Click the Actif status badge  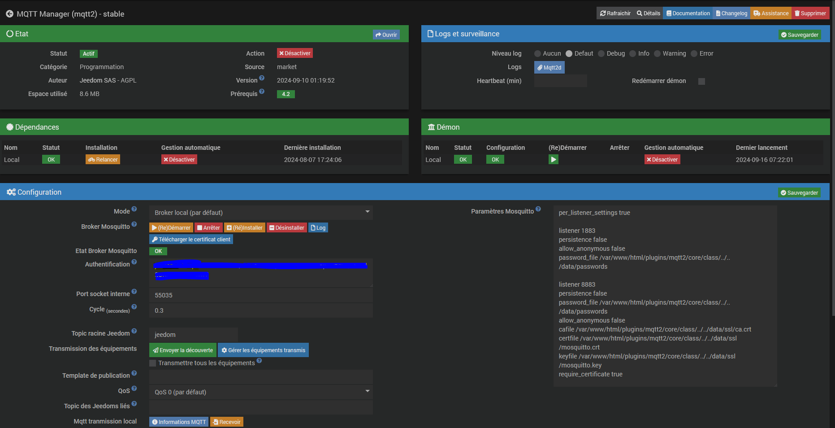pos(89,54)
